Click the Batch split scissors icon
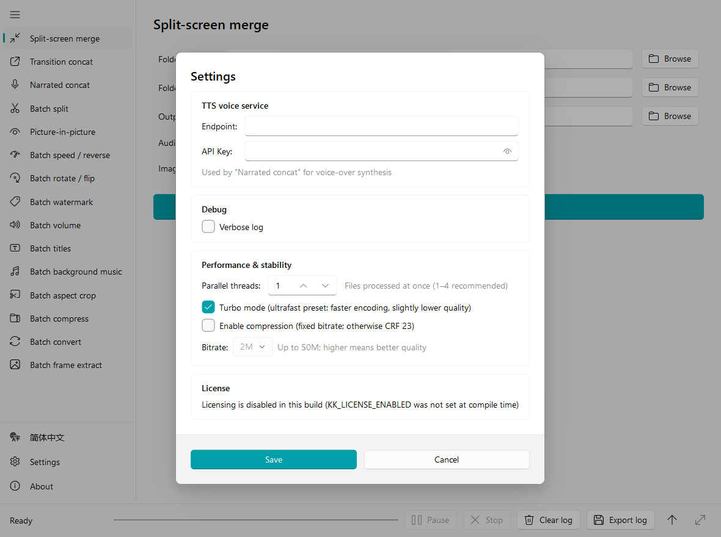 point(15,109)
